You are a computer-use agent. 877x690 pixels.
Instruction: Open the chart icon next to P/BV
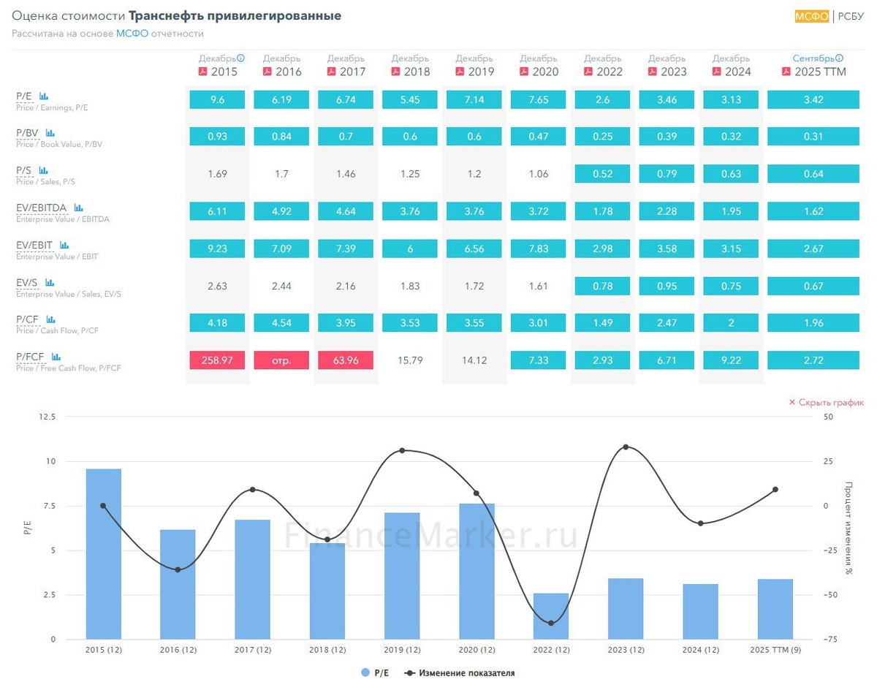pos(50,133)
